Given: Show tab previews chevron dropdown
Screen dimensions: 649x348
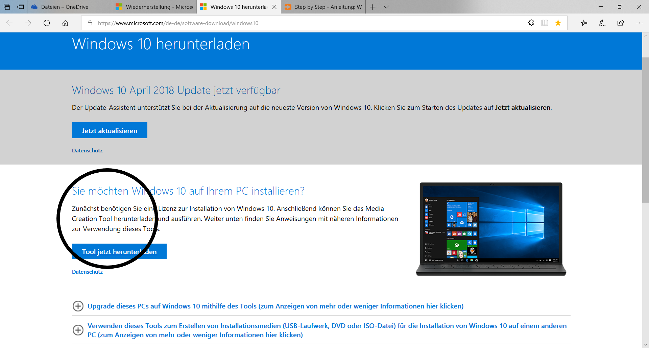Looking at the screenshot, I should pos(386,7).
